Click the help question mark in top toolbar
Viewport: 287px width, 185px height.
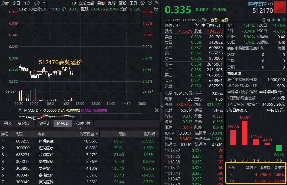(x=150, y=3)
